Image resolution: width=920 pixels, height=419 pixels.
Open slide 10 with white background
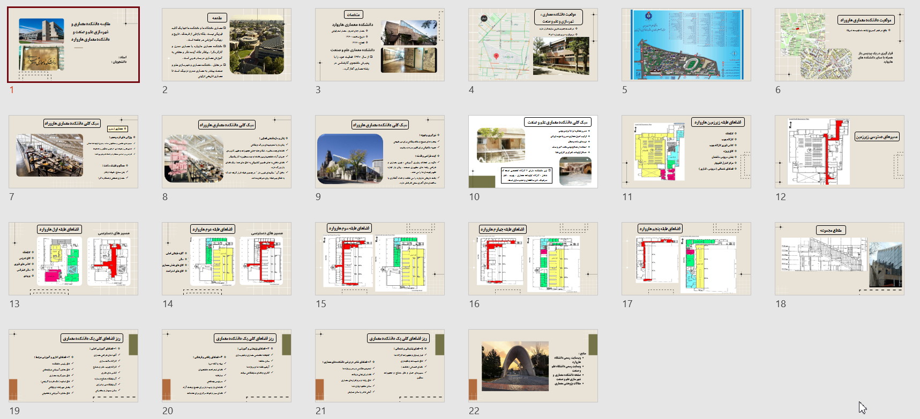pos(533,152)
